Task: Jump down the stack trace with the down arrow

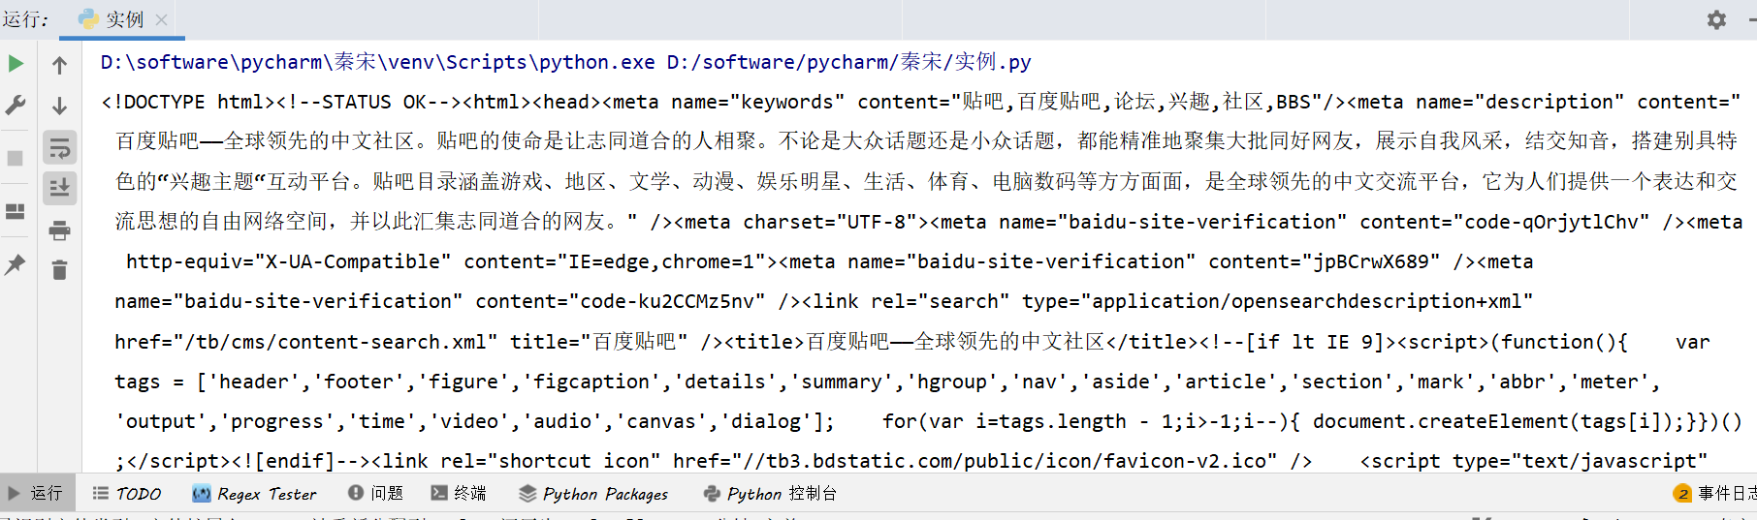Action: (x=59, y=106)
